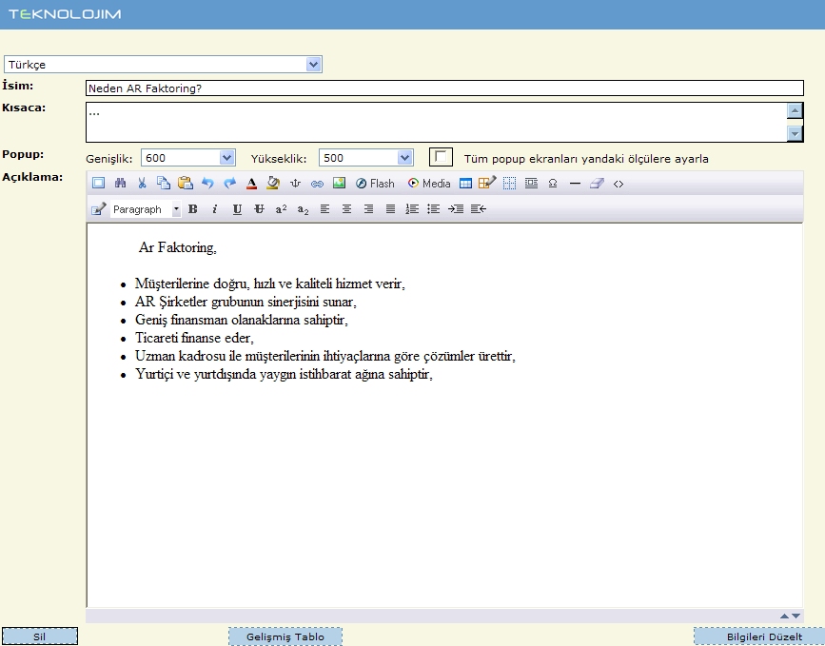
Task: Click 'Geniş finansman olanaklarına sahiptir,' line
Action: [x=242, y=320]
